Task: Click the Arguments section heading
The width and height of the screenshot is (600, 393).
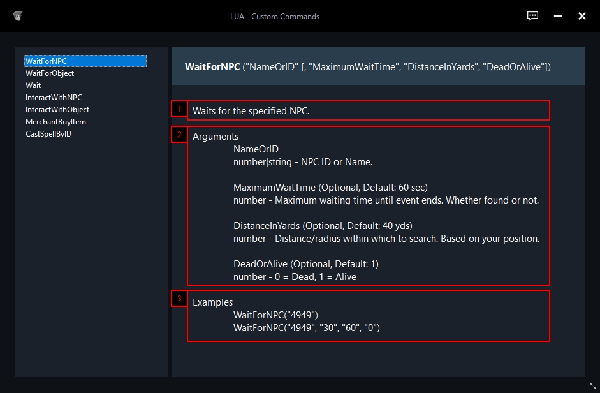Action: coord(216,137)
